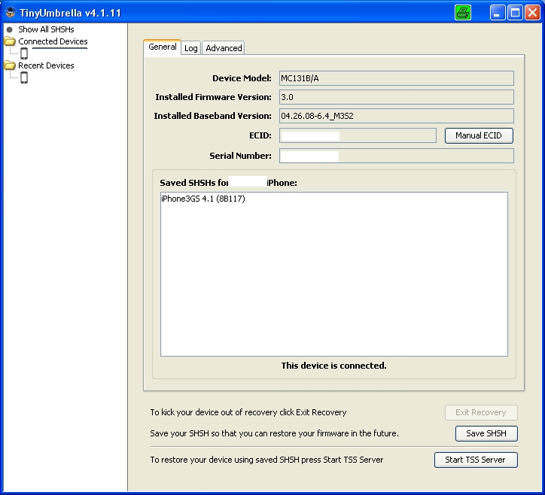
Task: Select the phone icon under Recent Devices
Action: tap(24, 77)
